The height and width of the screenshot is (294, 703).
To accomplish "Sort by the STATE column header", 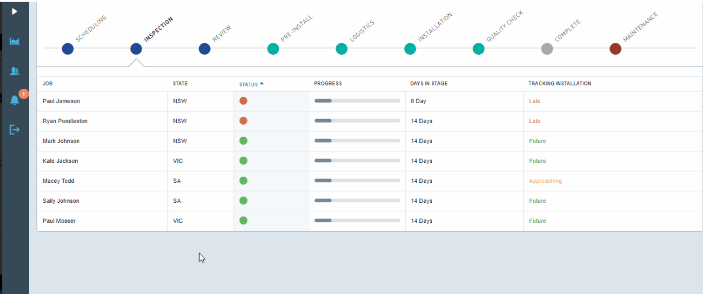I will (180, 84).
